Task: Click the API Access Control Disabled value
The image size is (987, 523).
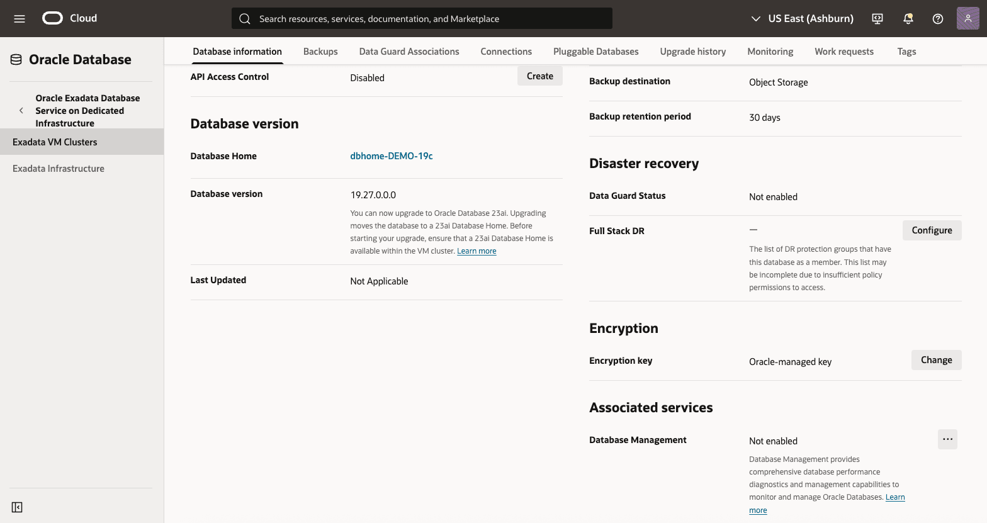Action: pyautogui.click(x=367, y=78)
